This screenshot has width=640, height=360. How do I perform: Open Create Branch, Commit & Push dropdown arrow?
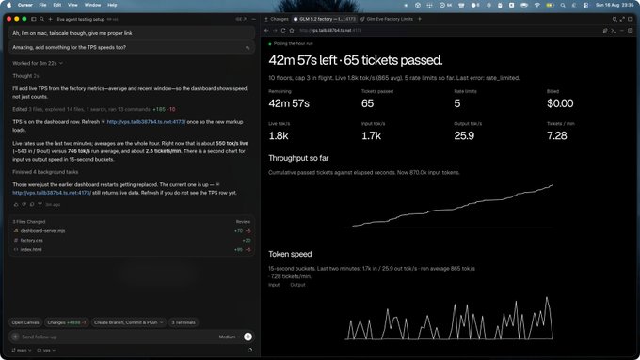click(x=161, y=322)
